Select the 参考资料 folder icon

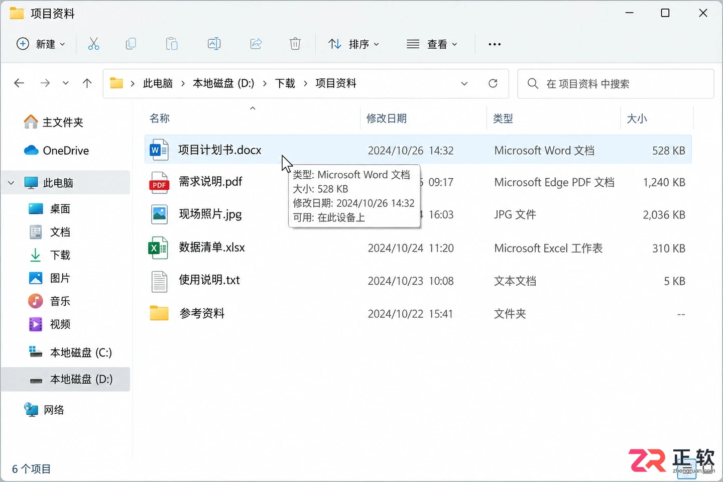(159, 313)
